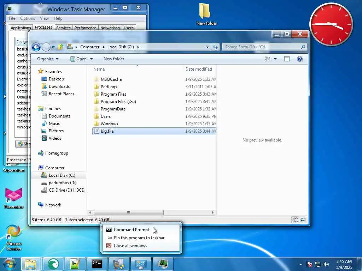This screenshot has height=271, width=362.
Task: Click the Plasmafox desktop shortcut
Action: (14, 198)
